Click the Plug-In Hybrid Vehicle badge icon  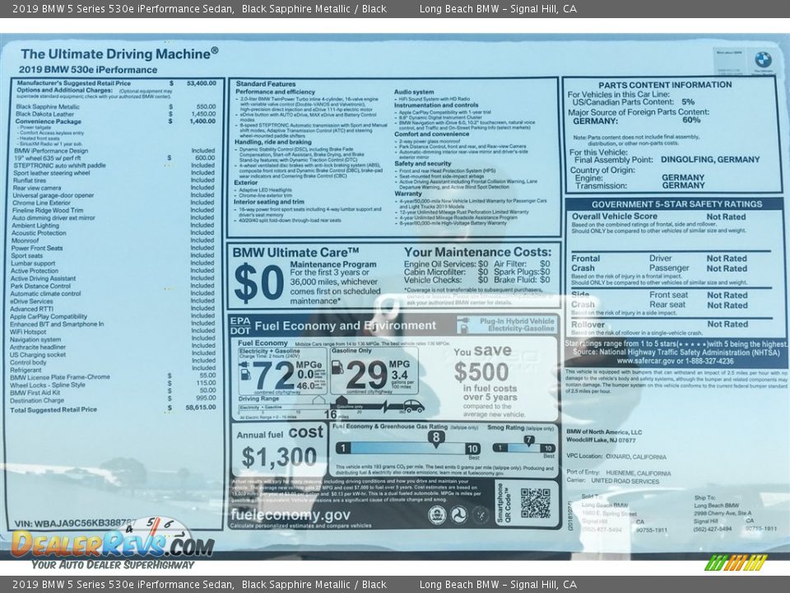466,325
